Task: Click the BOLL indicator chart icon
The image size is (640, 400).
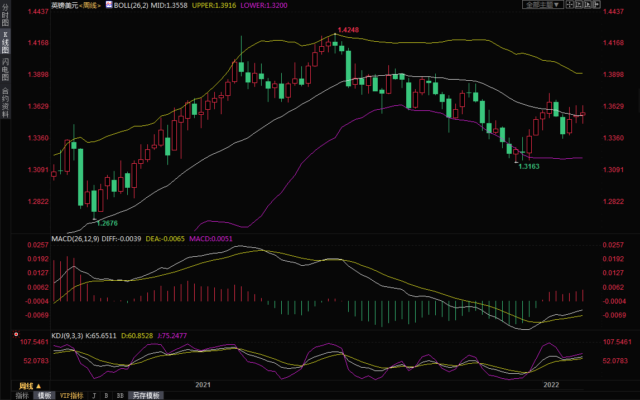Action: [x=109, y=5]
